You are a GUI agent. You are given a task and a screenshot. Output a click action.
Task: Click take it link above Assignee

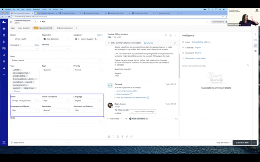click(100, 35)
